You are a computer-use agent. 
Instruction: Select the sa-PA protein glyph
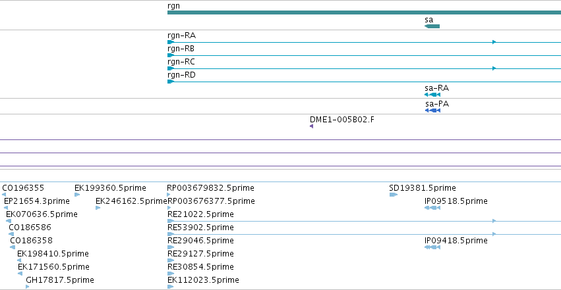(432, 110)
